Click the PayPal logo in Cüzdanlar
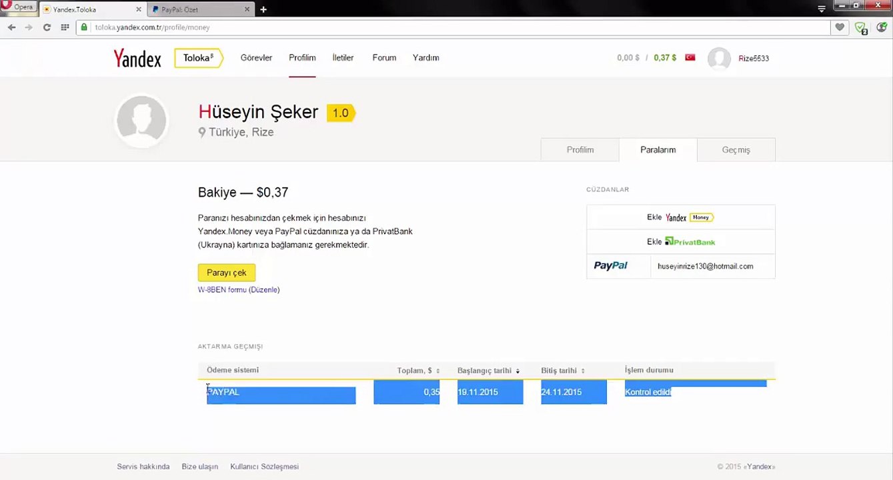Image resolution: width=893 pixels, height=480 pixels. coord(611,265)
